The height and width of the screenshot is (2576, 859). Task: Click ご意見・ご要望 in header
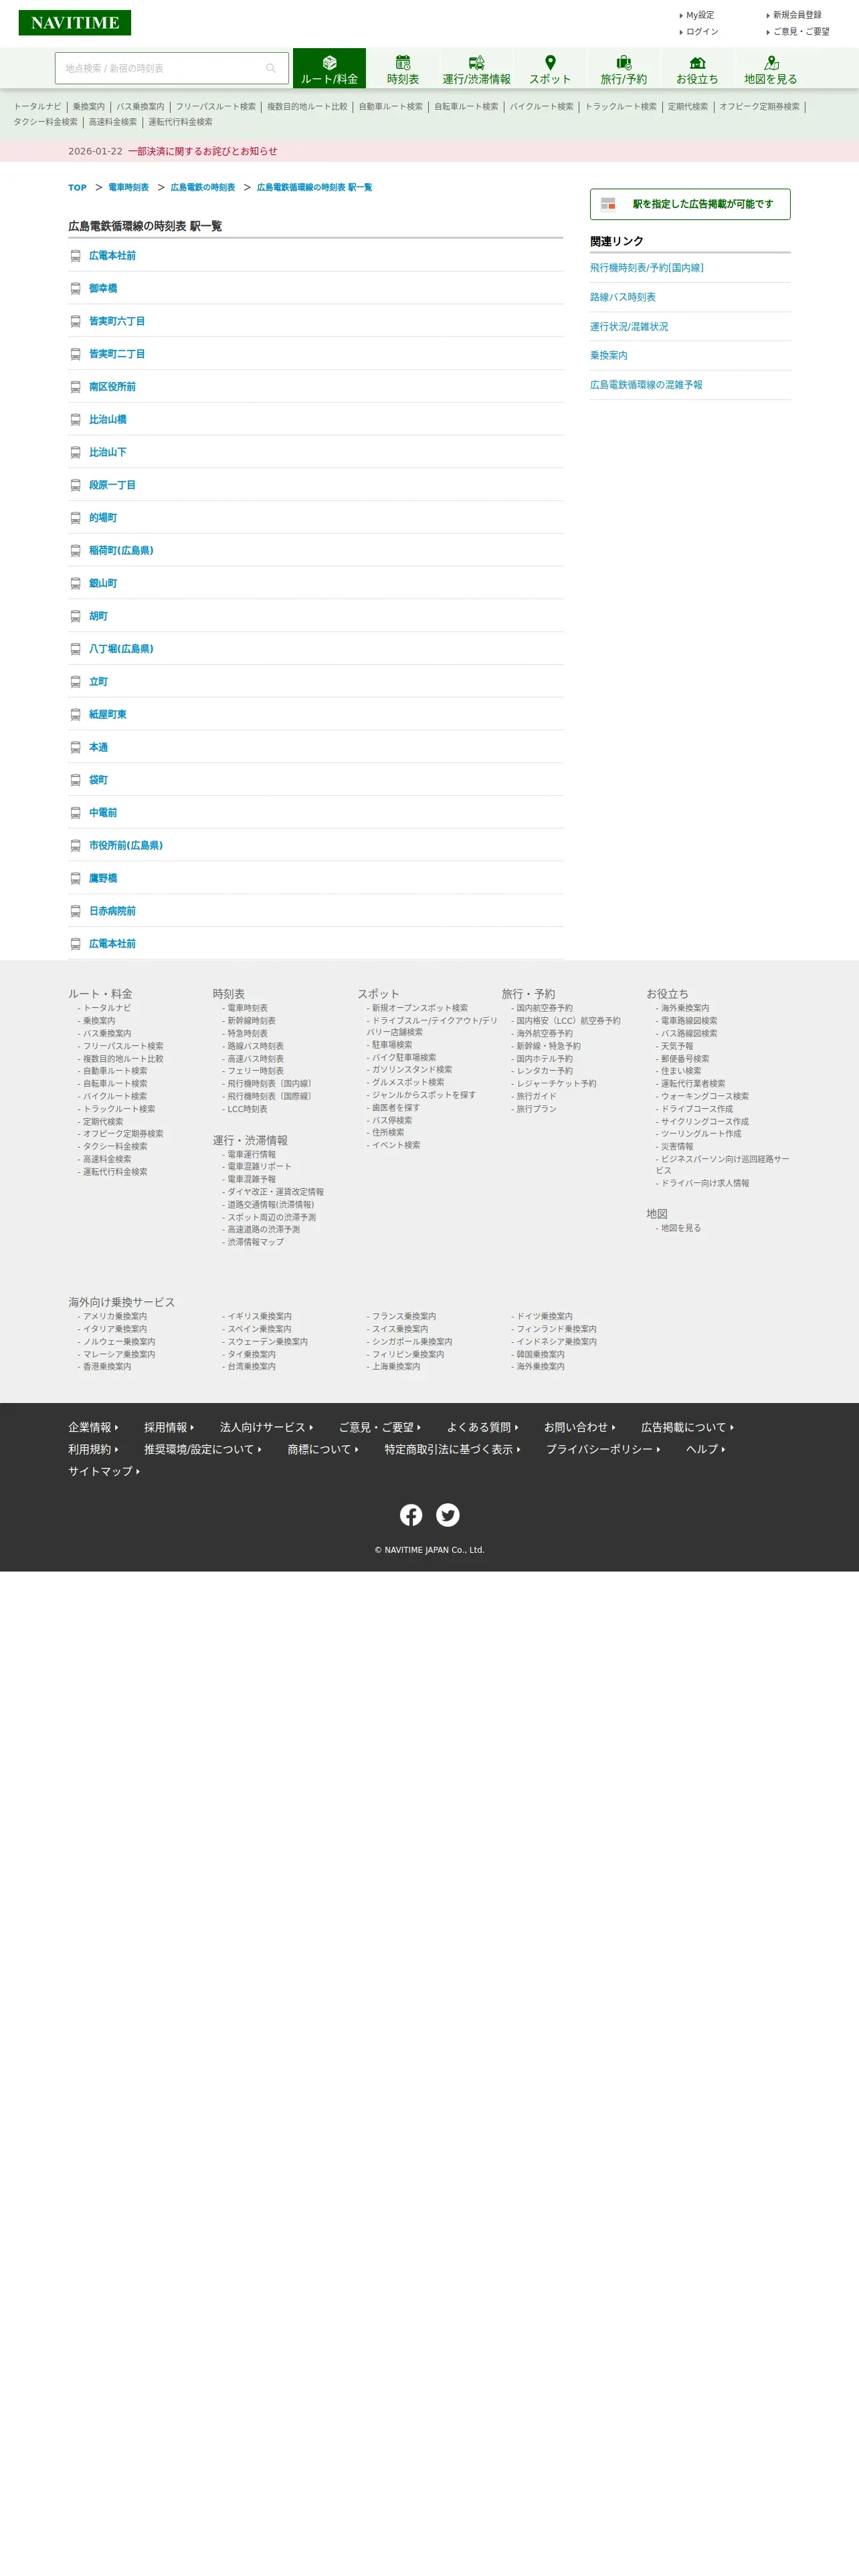tap(800, 32)
